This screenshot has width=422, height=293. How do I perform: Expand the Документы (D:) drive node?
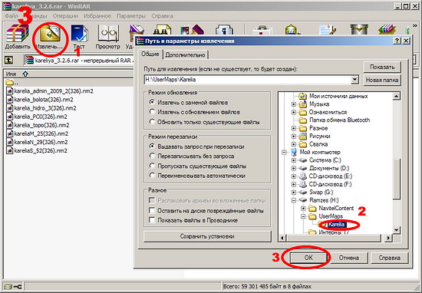[x=294, y=169]
